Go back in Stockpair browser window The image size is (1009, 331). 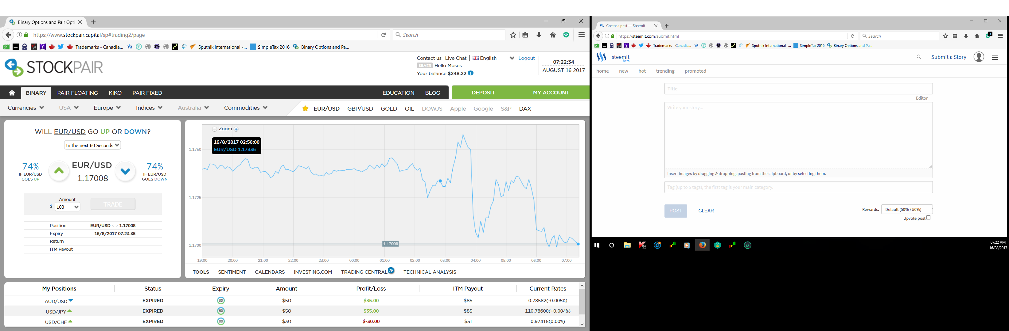(x=8, y=35)
